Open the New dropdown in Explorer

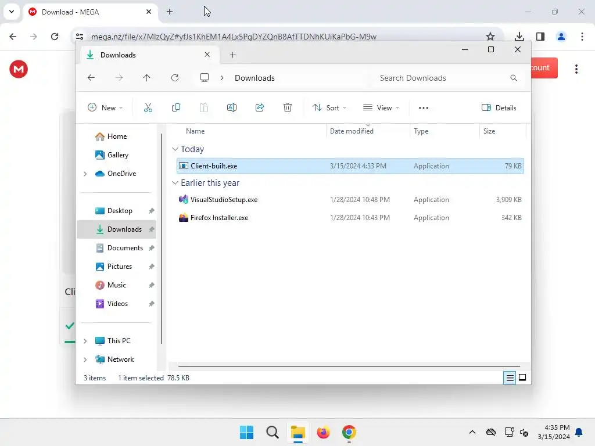point(105,107)
